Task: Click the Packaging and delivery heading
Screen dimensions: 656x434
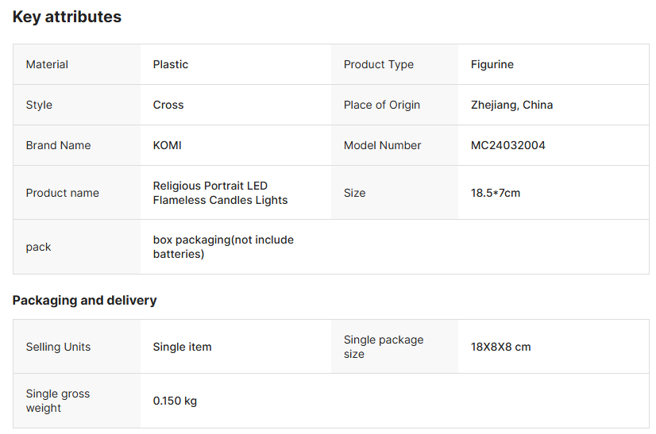Action: coord(84,300)
